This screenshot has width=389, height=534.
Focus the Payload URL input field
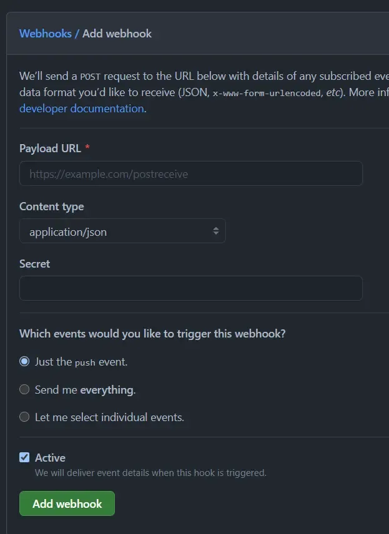pos(190,174)
